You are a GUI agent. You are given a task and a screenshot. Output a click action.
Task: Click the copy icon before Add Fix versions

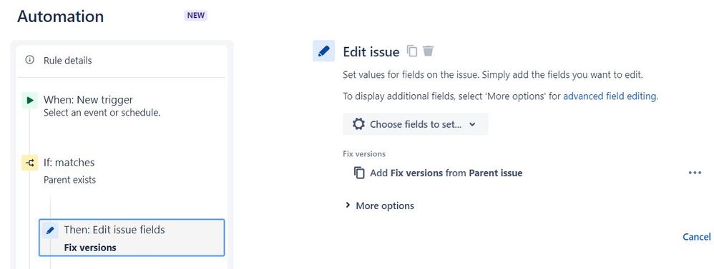pyautogui.click(x=359, y=173)
